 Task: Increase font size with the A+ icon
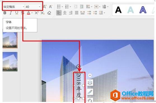(45, 7)
